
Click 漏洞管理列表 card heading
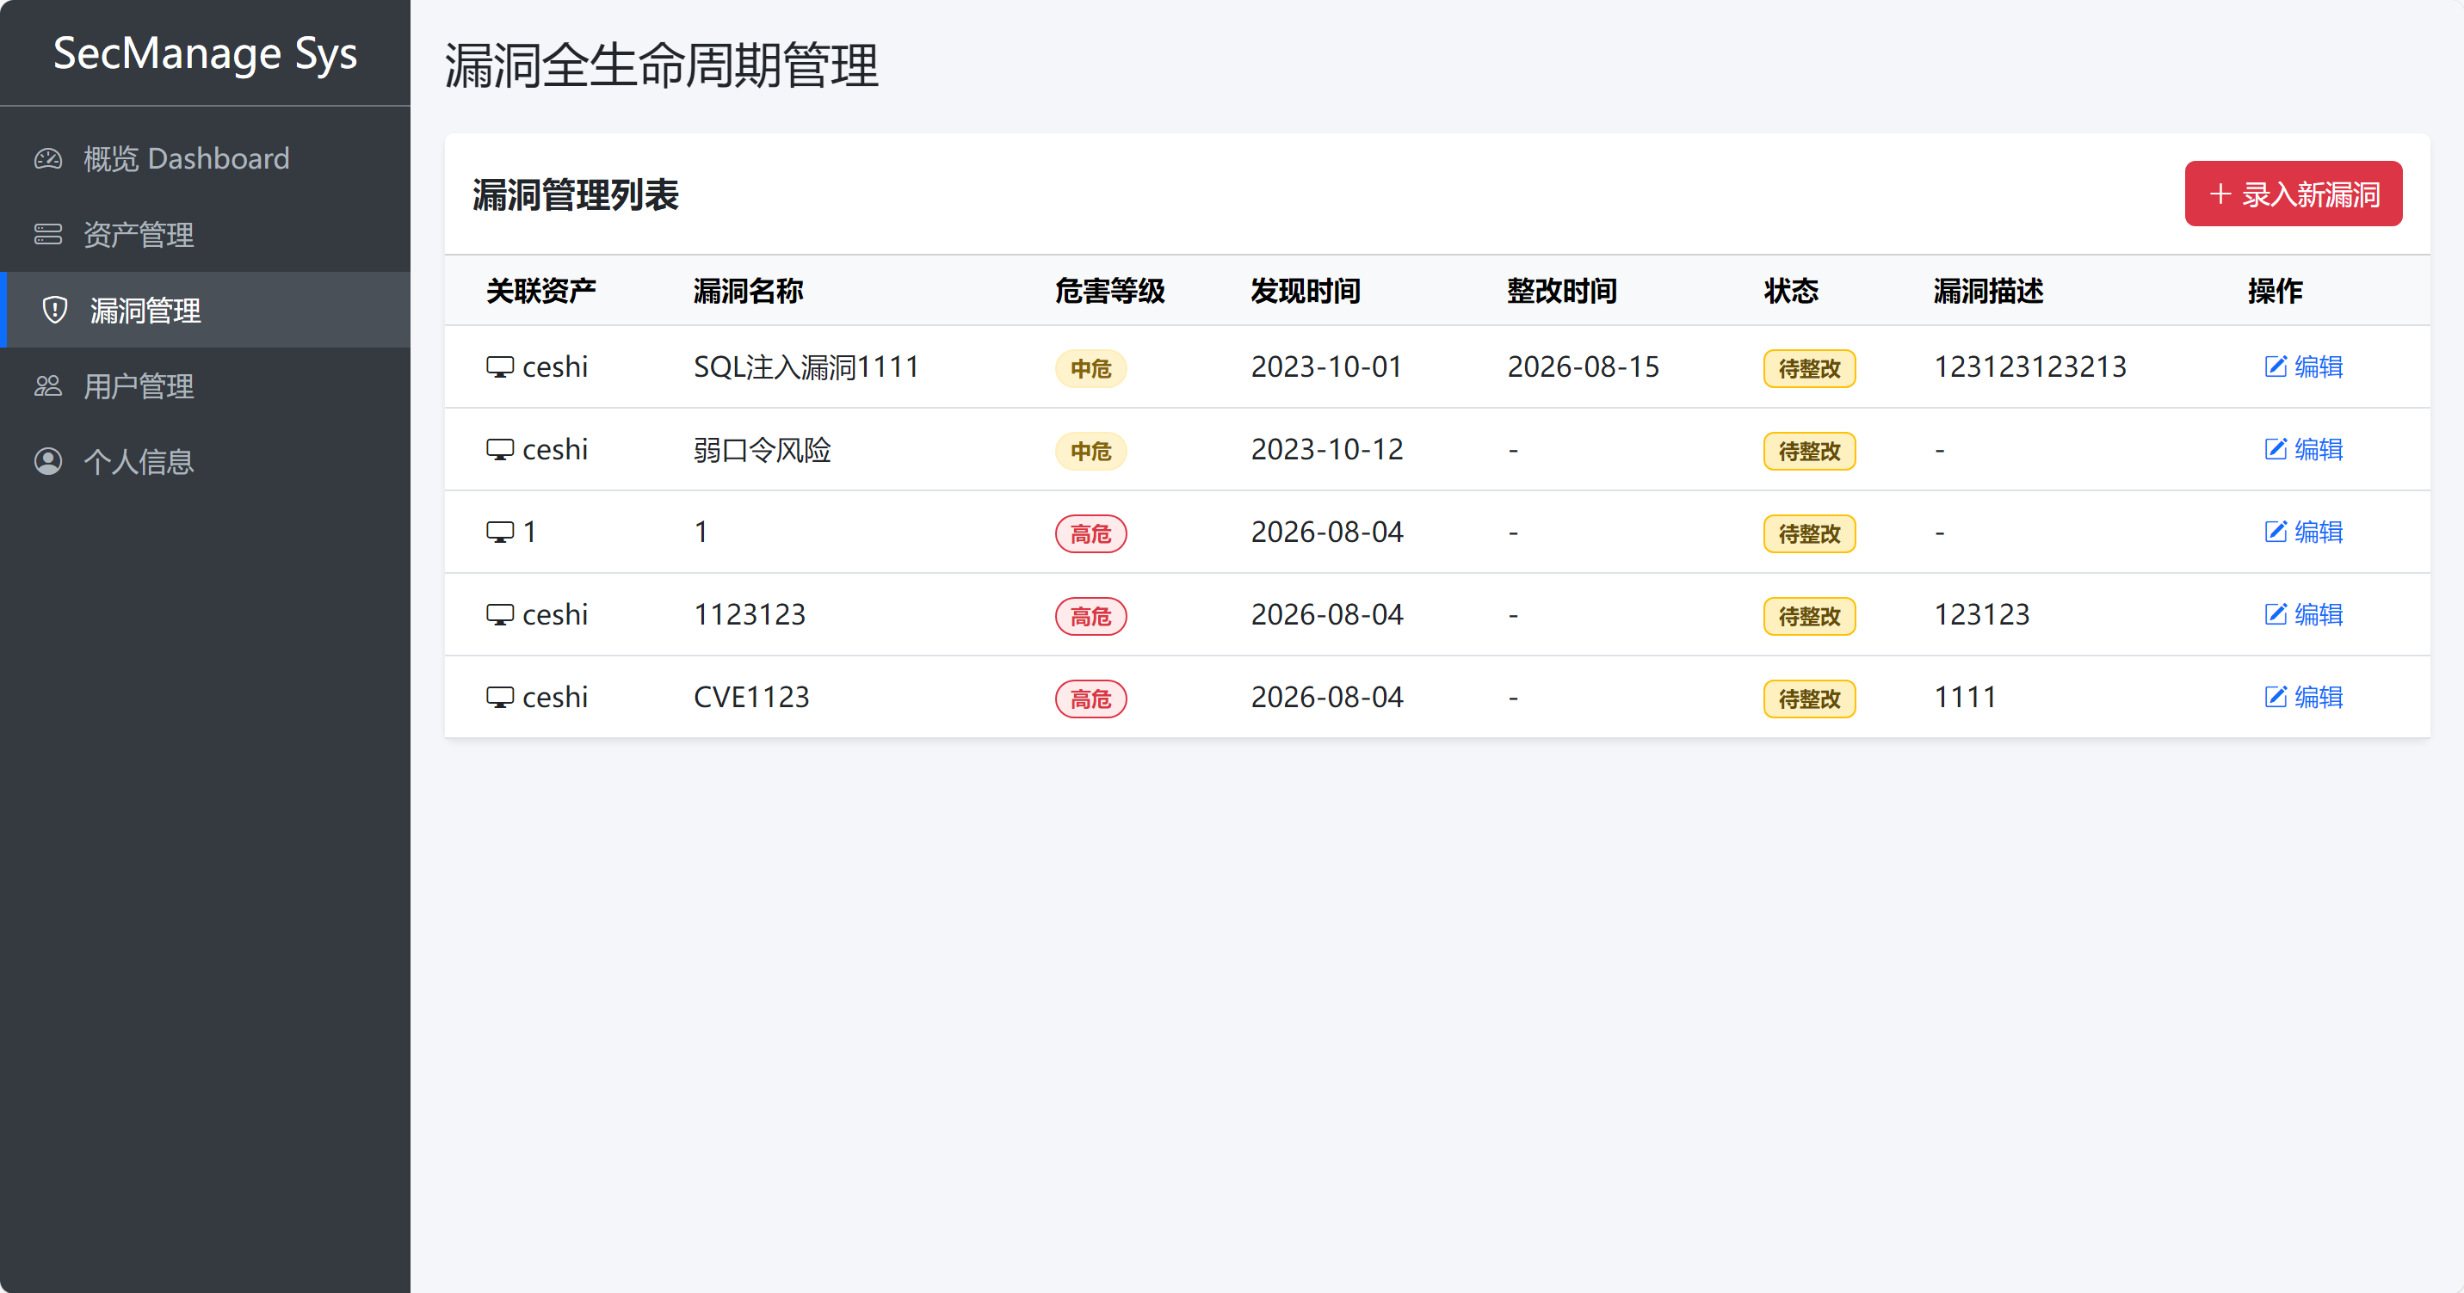point(575,195)
